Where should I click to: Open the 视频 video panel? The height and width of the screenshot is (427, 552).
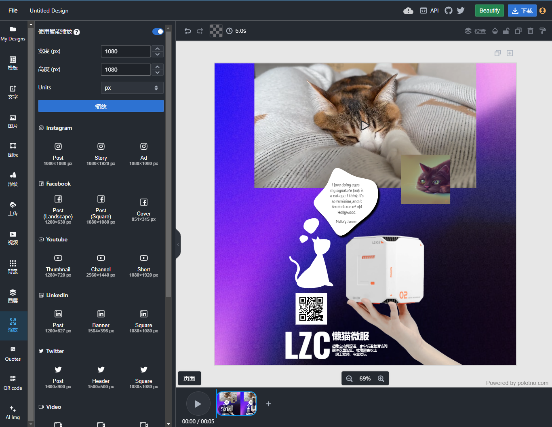pyautogui.click(x=13, y=238)
